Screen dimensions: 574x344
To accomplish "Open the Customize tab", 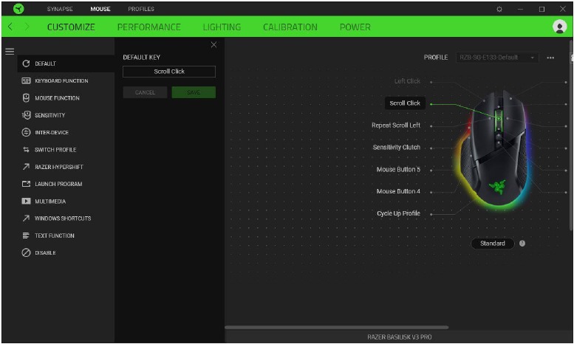I will (x=71, y=27).
